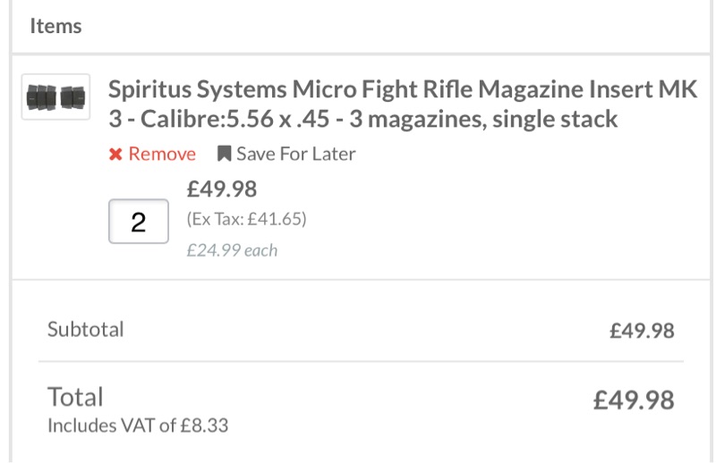Click the bold £49.98 item line price

(221, 189)
